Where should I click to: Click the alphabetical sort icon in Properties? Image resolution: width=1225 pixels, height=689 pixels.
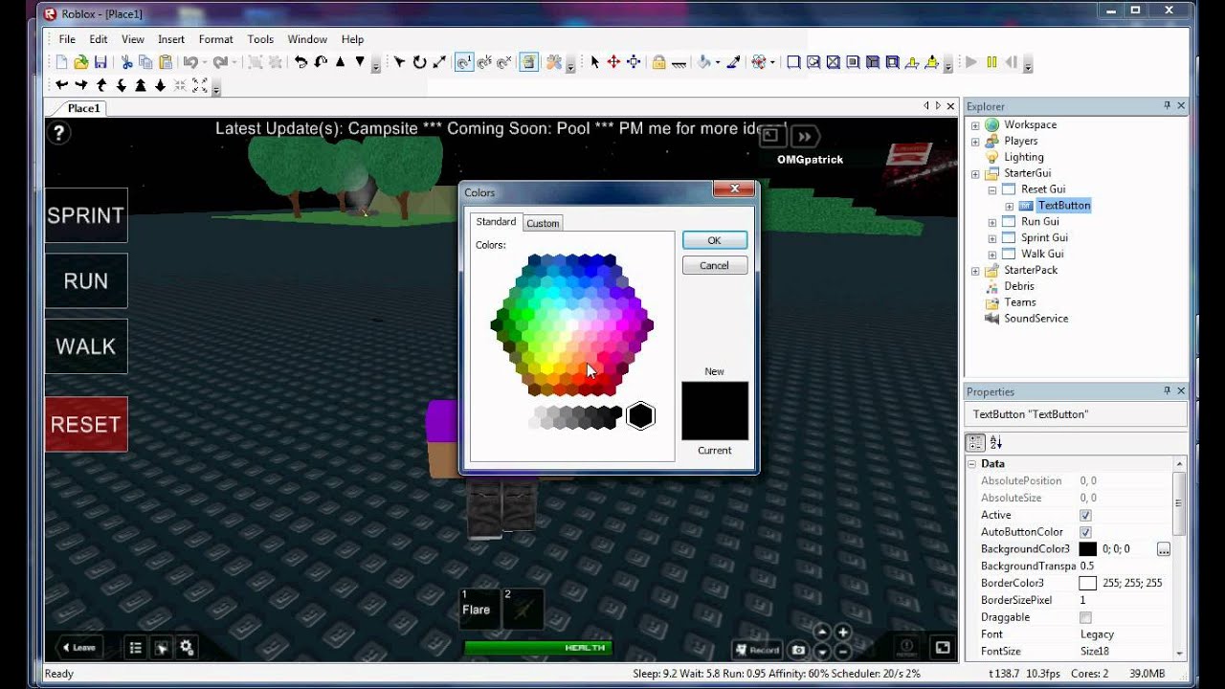tap(996, 442)
